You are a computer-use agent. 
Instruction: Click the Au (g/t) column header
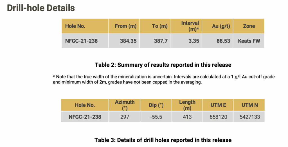tap(221, 26)
